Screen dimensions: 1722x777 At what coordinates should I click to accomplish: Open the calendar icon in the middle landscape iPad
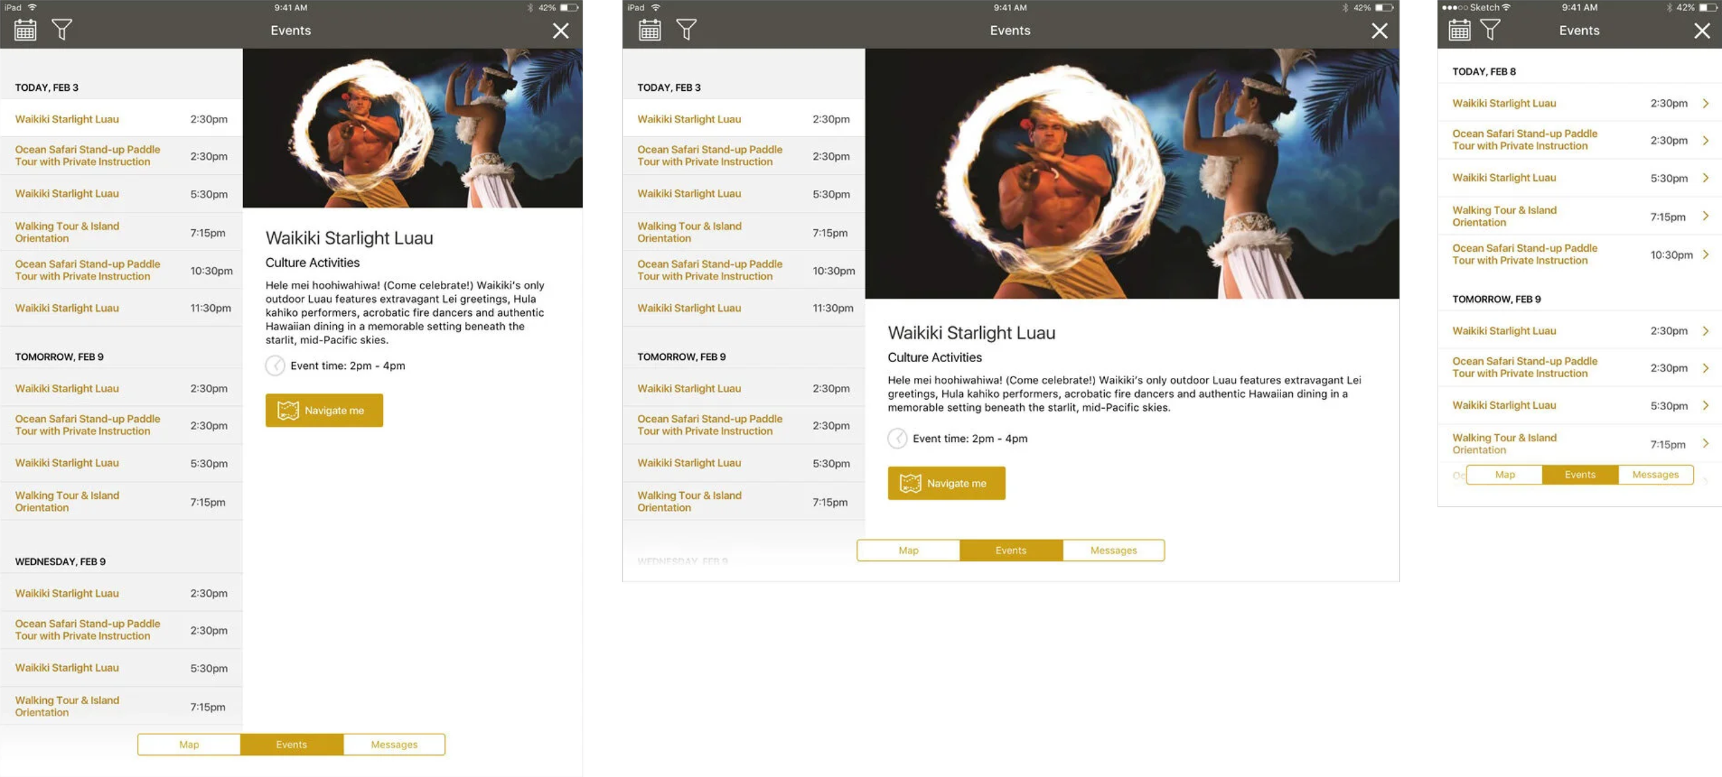coord(650,30)
